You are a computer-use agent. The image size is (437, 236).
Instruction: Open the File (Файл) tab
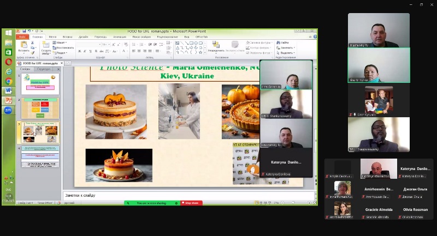(22, 37)
